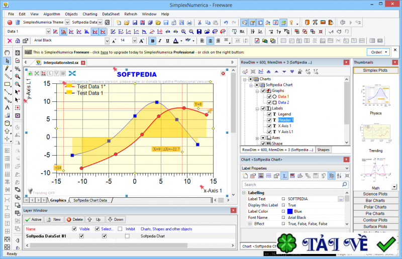Click the 'here' upgrade link
This screenshot has width=402, height=259.
point(104,52)
